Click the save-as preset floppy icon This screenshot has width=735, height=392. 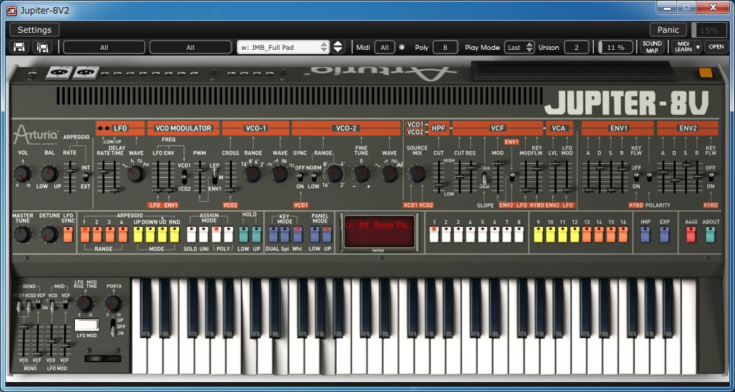point(43,47)
